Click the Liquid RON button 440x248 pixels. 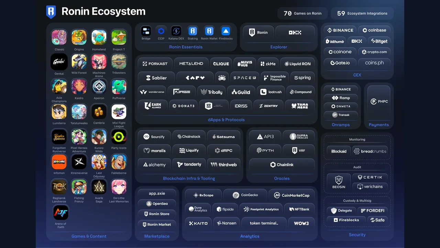point(297,64)
